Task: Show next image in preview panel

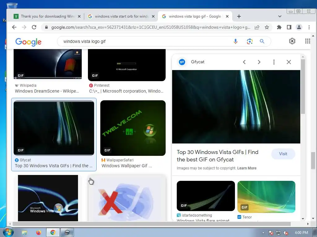Action: tap(259, 62)
